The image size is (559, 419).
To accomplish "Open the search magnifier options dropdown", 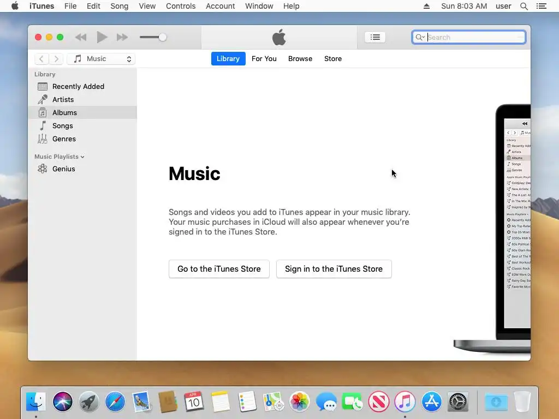I will pyautogui.click(x=420, y=37).
